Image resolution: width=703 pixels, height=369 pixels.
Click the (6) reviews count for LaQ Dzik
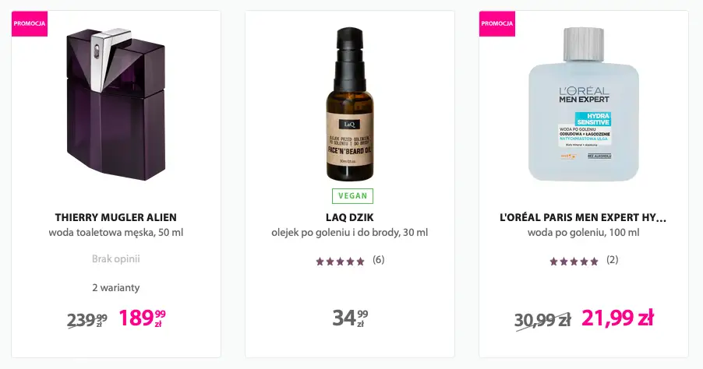(x=378, y=260)
